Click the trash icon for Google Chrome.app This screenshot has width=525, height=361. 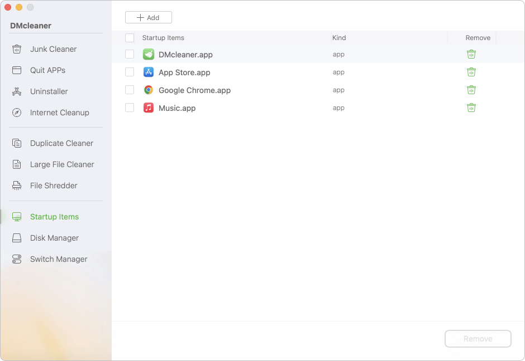coord(471,90)
